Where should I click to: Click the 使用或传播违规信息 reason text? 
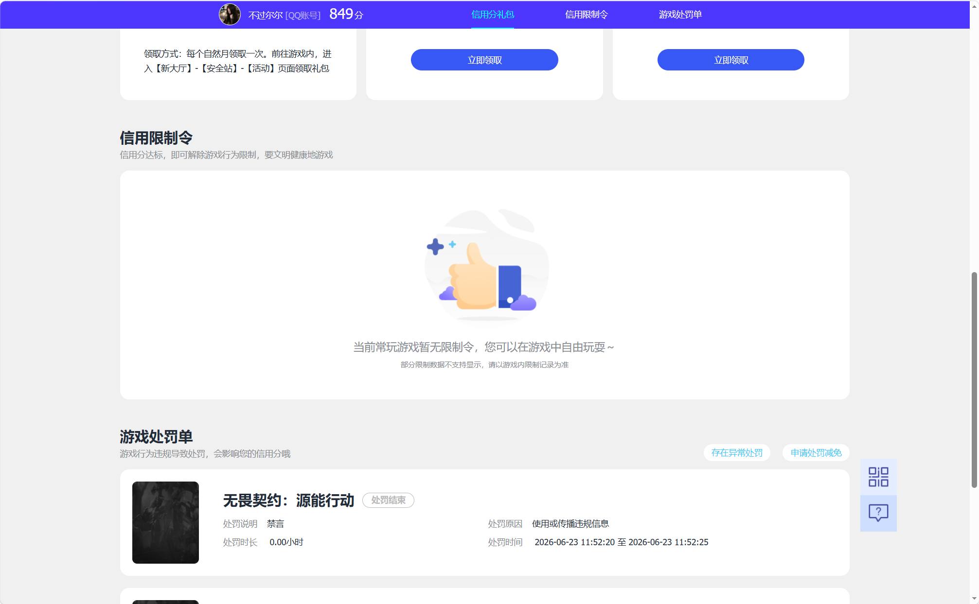pos(570,523)
